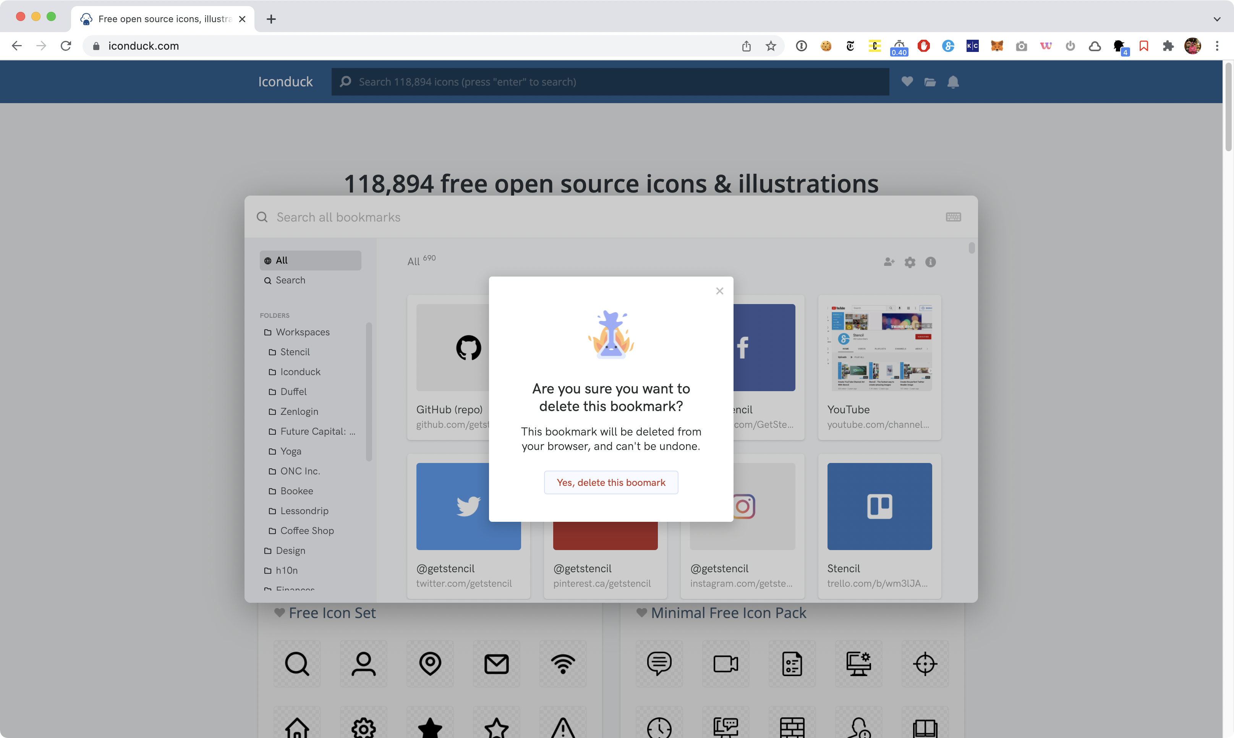Click the notification bell icon

[x=952, y=82]
